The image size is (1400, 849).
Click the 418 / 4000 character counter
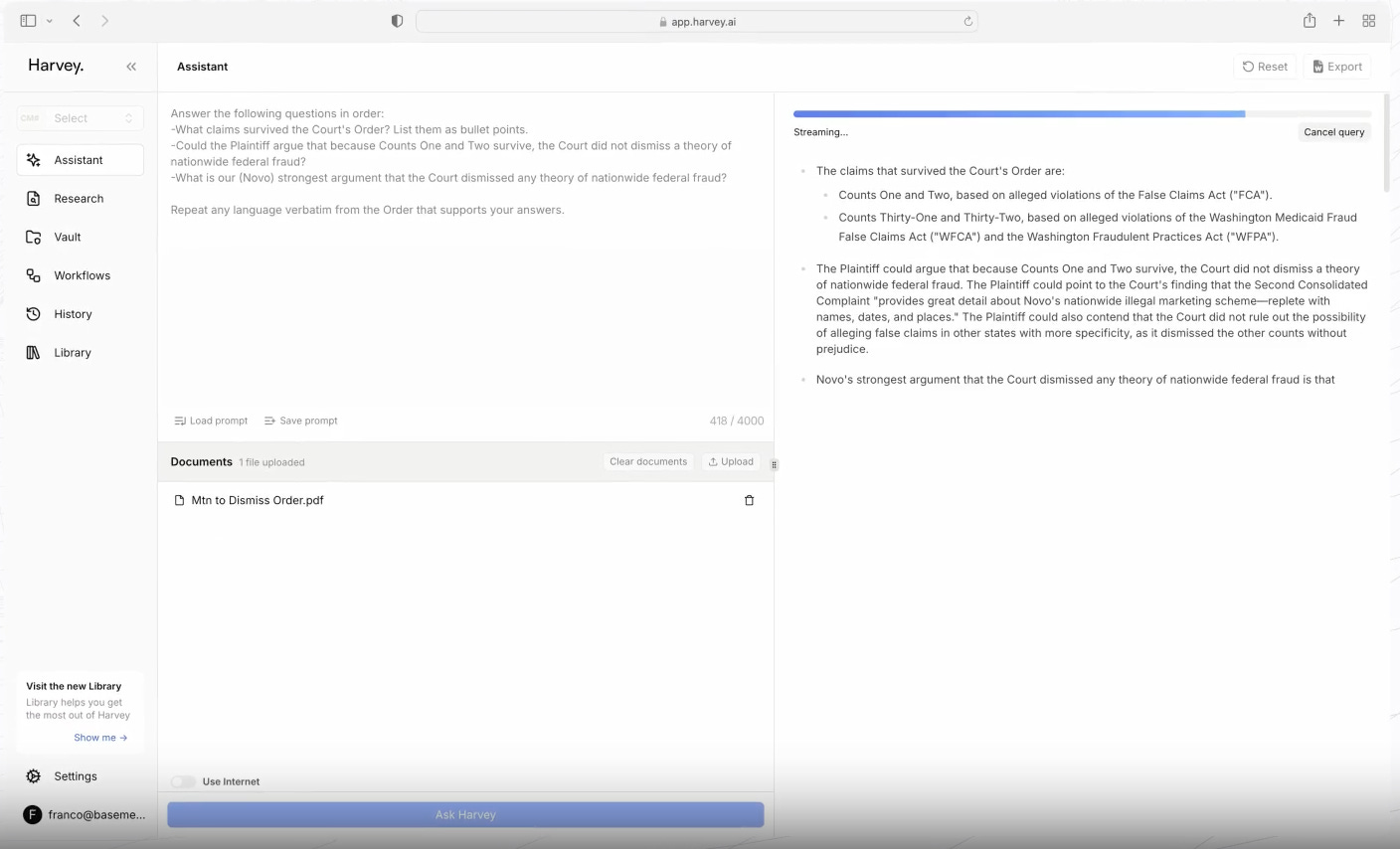coord(737,421)
